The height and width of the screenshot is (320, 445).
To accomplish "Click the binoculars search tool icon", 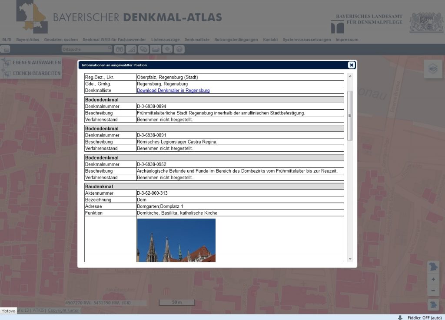I will pos(119,49).
